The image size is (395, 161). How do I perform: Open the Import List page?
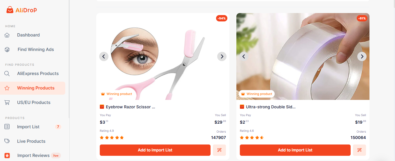[28, 127]
